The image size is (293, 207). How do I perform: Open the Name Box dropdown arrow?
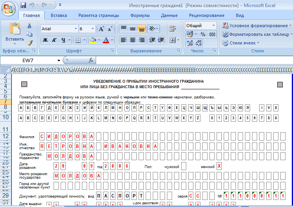[x=59, y=60]
